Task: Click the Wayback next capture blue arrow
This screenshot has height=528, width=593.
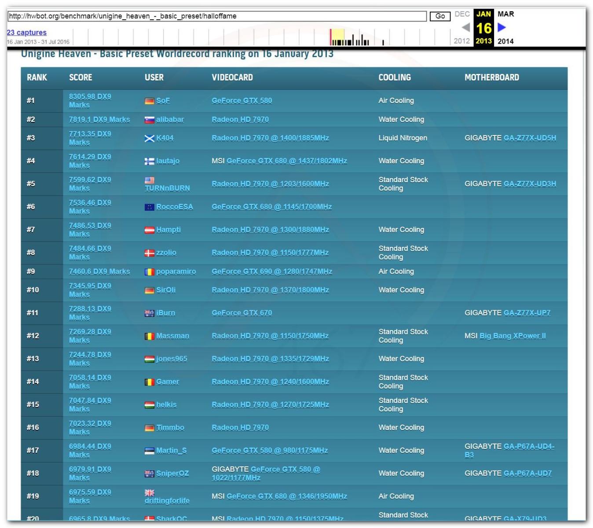Action: click(501, 27)
